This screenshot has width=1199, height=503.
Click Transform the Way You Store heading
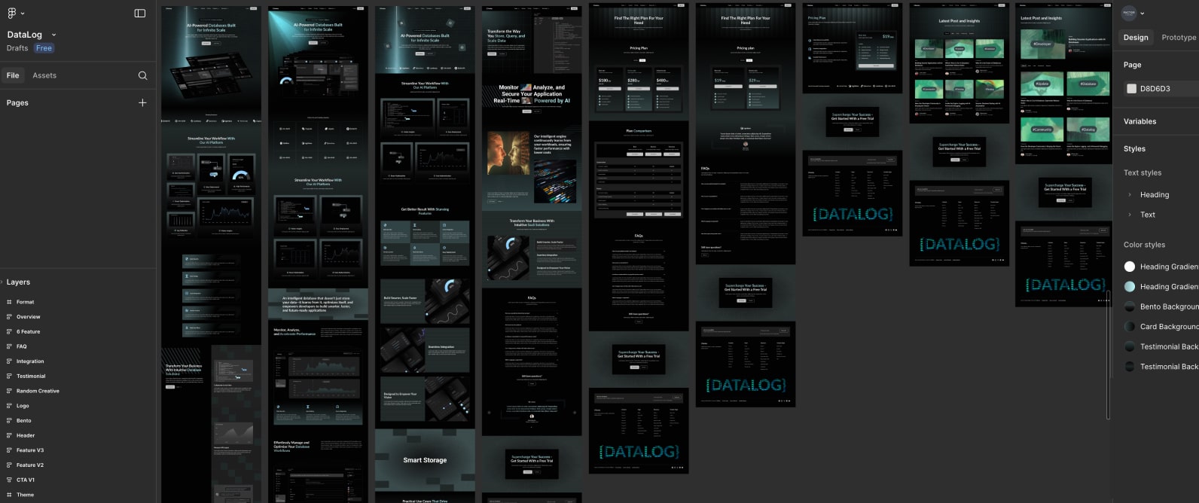[x=507, y=36]
